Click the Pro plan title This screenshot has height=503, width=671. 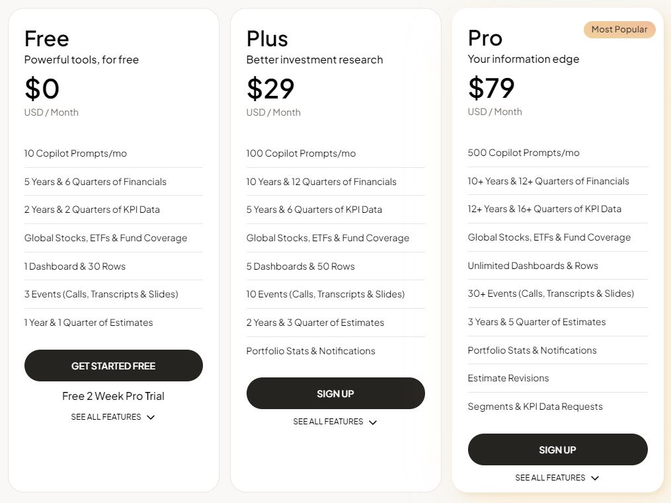485,38
